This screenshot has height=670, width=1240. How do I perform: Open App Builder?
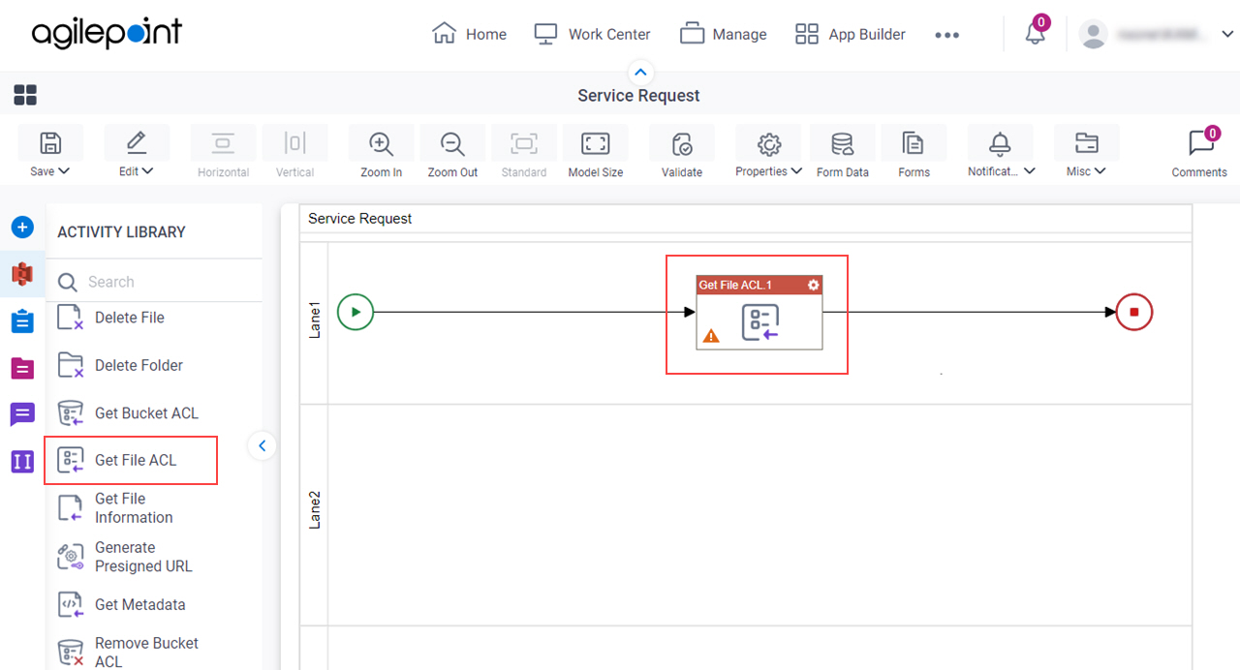(850, 34)
